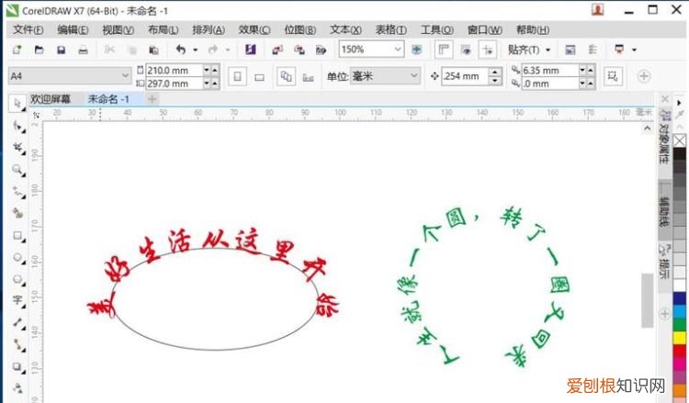The height and width of the screenshot is (403, 689).
Task: Select the Parallel Dimension tool
Action: coord(18,322)
